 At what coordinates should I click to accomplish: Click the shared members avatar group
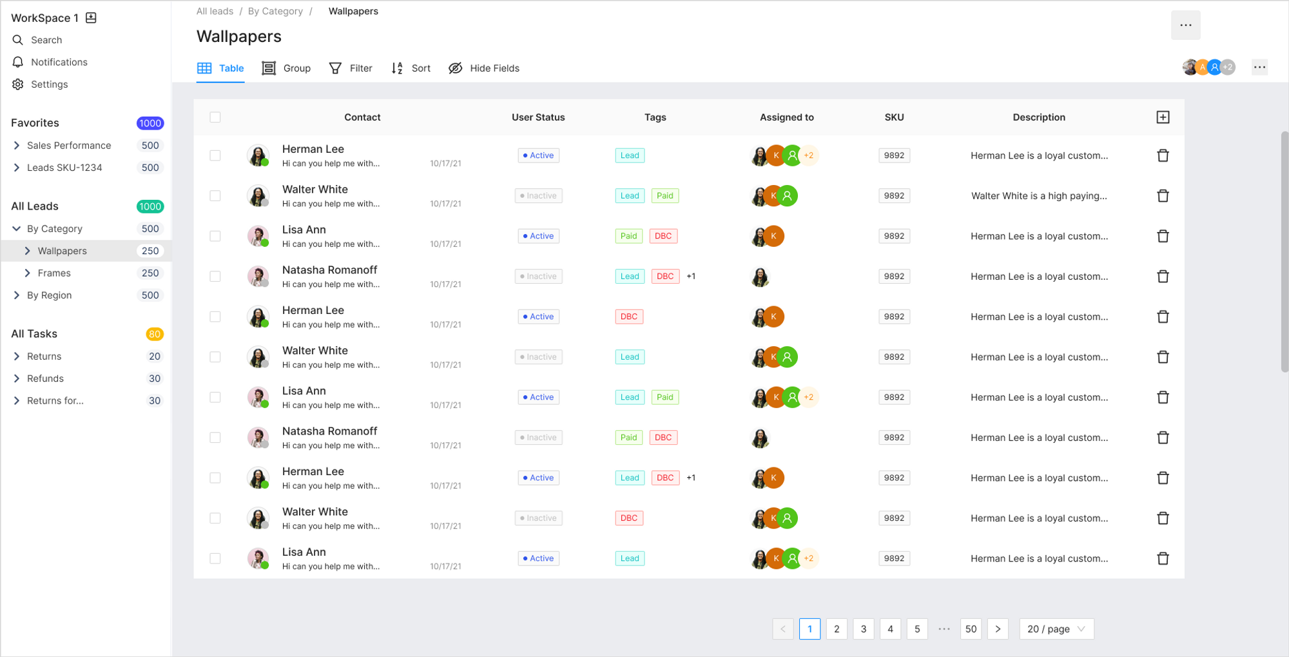coord(1208,67)
